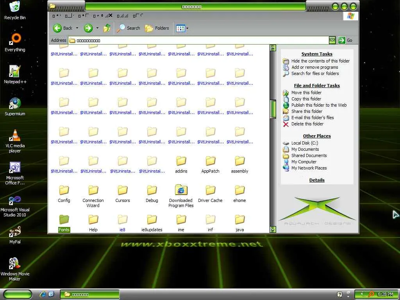Collapse the System Tasks section header
The image size is (400, 300).
pos(317,54)
